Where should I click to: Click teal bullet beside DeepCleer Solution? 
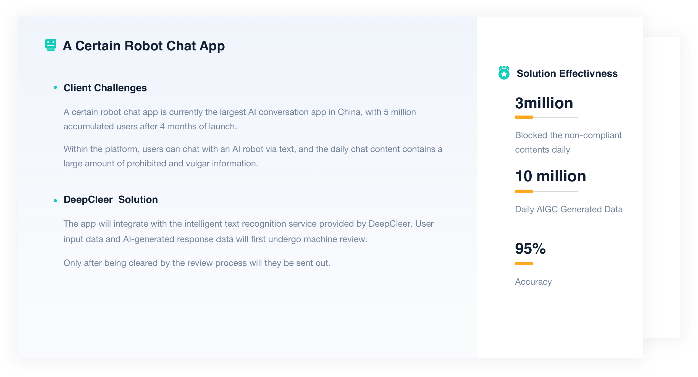[x=55, y=201]
